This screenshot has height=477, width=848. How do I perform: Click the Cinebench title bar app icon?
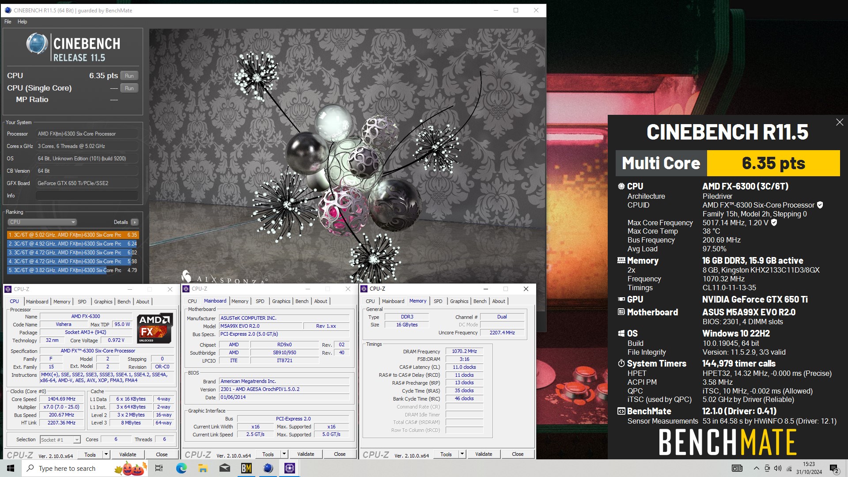(8, 10)
